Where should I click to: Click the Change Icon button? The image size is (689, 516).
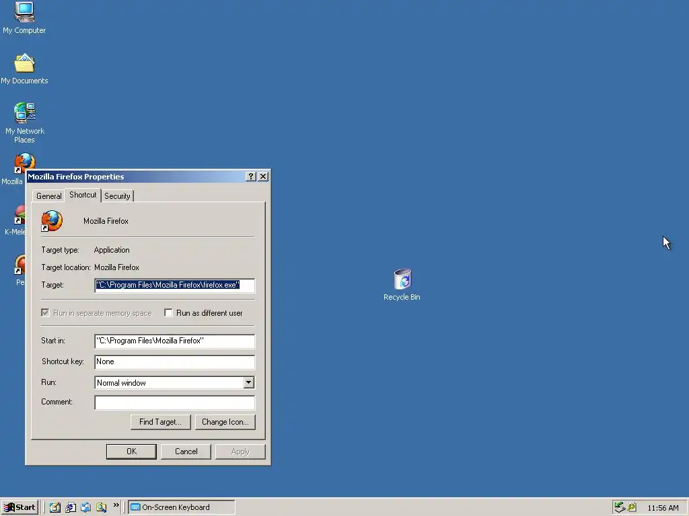225,422
